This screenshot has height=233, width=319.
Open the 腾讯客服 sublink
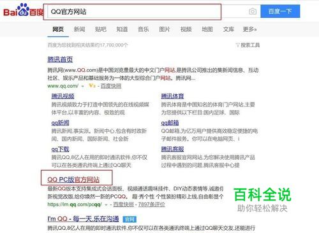pyautogui.click(x=172, y=149)
